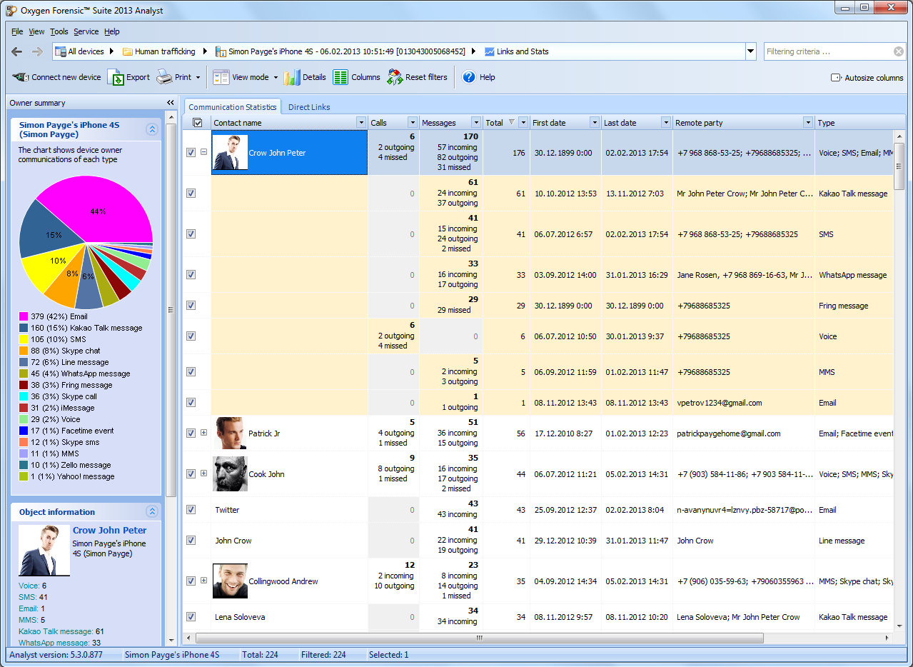Click the Connect new device icon

tap(21, 77)
